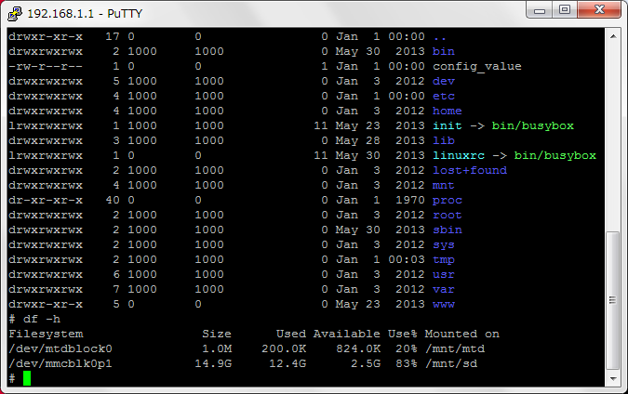
Task: Click the 'config_value' file name
Action: pyautogui.click(x=477, y=66)
